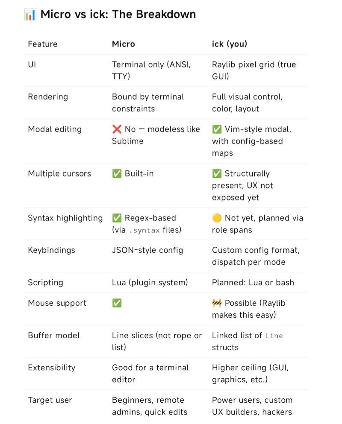
Task: Select the Feature column header
Action: pos(42,44)
